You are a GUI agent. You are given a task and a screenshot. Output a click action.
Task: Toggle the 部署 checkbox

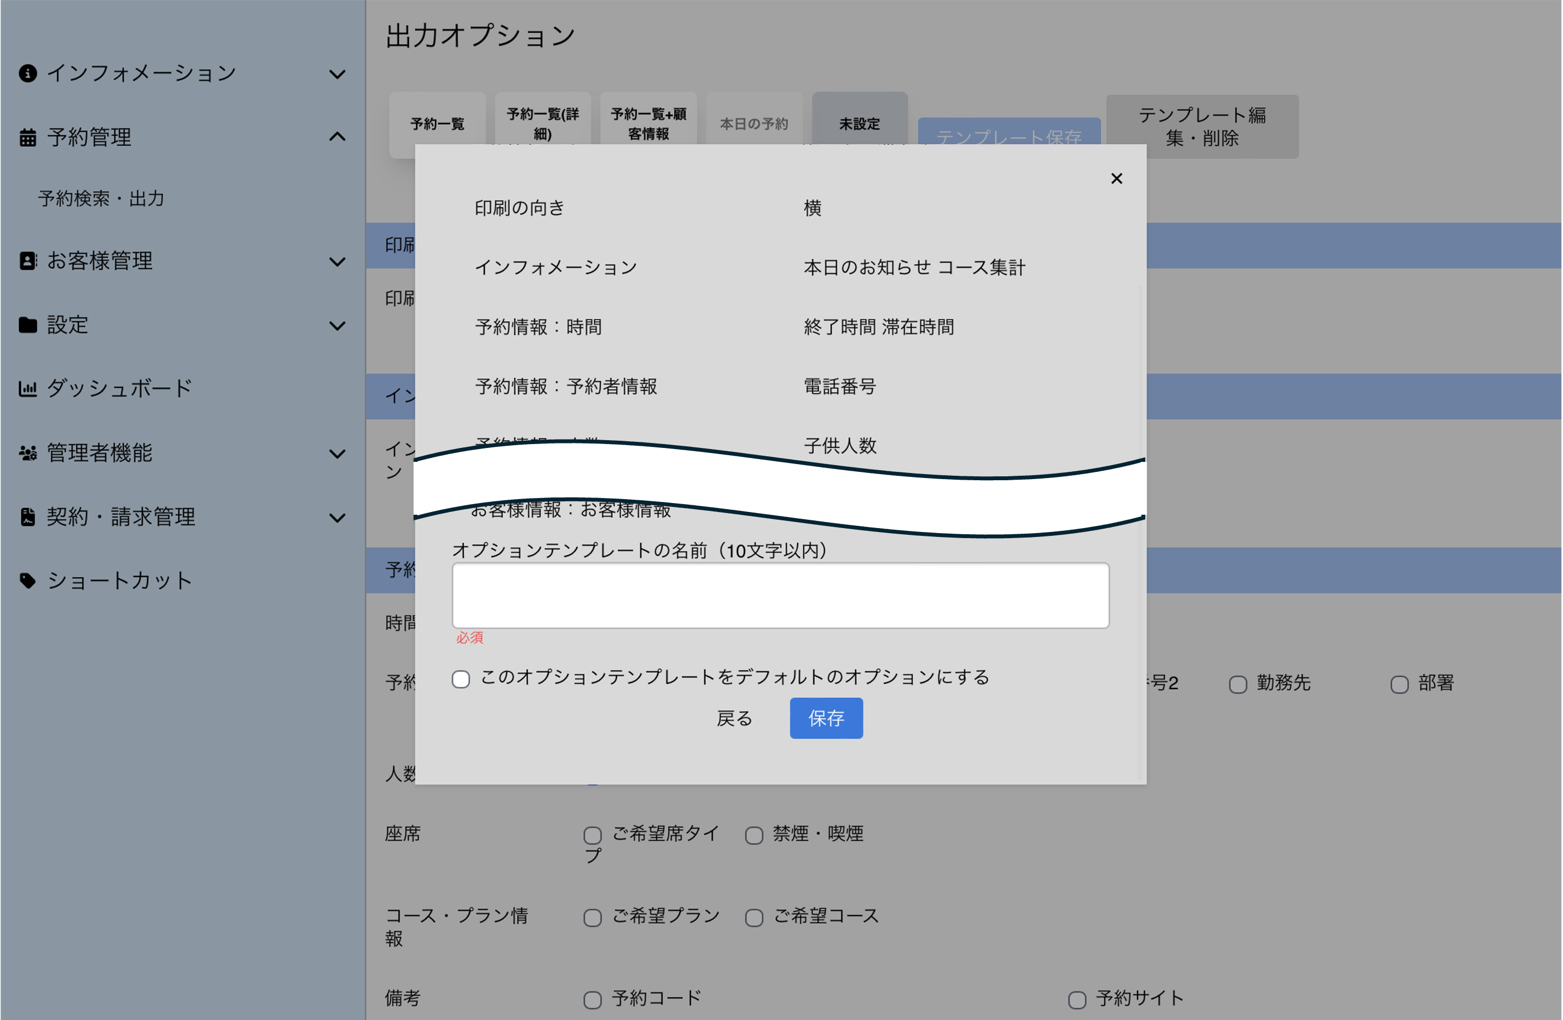pyautogui.click(x=1399, y=684)
